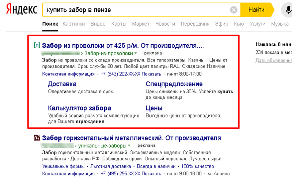Open Контактная информация in the wire fence ad

[x=68, y=74]
